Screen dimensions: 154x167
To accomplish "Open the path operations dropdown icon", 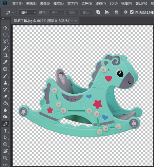I will [x=98, y=12].
